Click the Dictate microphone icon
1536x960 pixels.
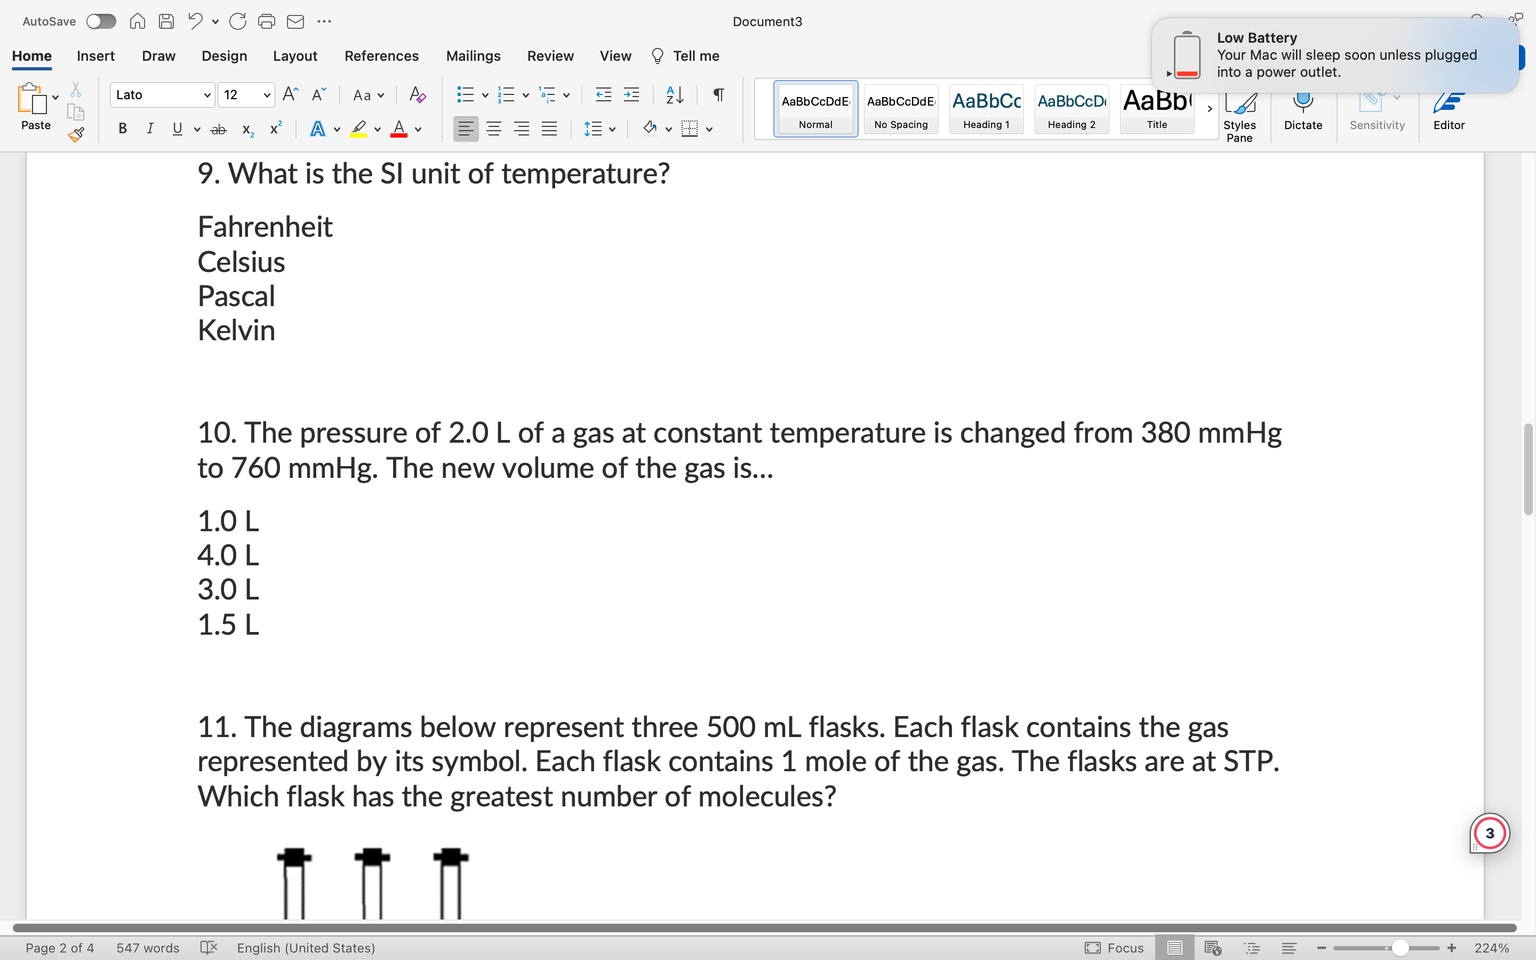pyautogui.click(x=1302, y=109)
